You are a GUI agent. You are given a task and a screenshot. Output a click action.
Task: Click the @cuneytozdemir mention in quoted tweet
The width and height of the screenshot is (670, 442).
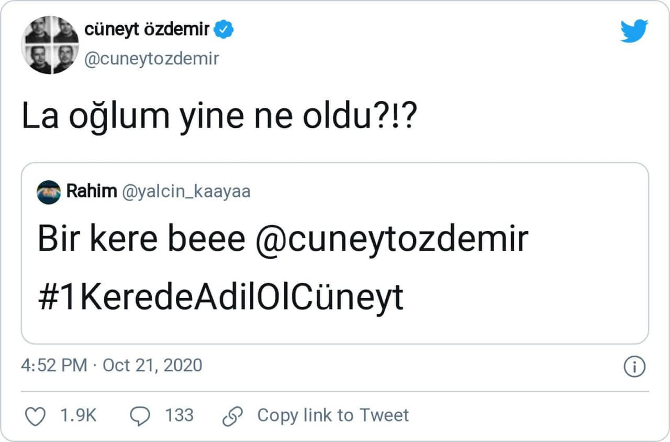(x=391, y=240)
